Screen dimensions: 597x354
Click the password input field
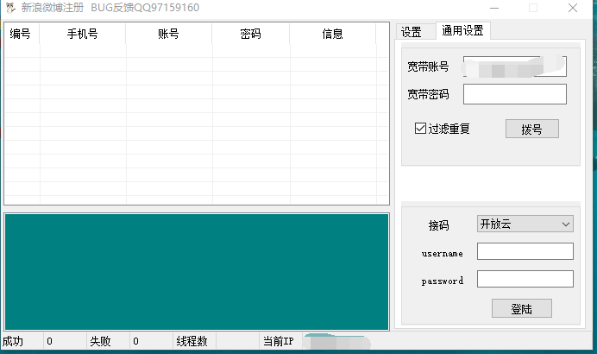(x=525, y=279)
